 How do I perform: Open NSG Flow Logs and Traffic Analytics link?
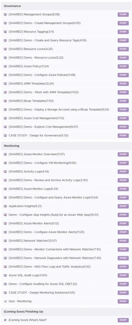coord(47,267)
